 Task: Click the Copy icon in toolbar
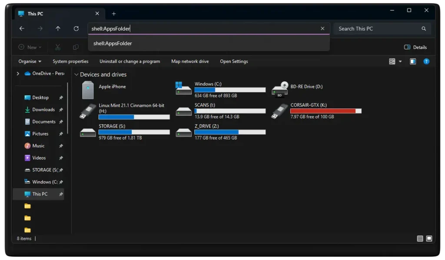tap(76, 47)
